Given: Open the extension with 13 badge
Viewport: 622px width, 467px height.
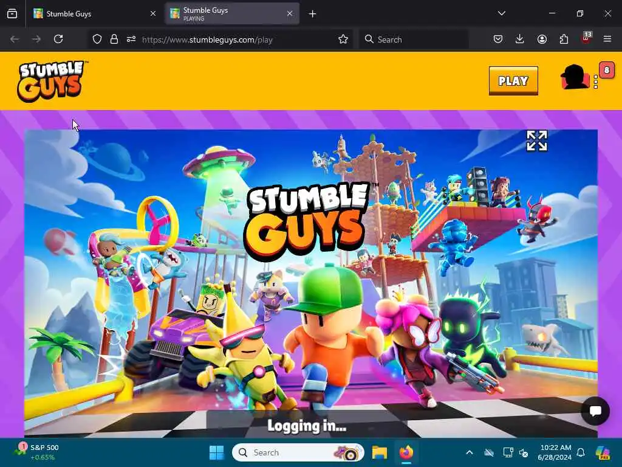Looking at the screenshot, I should [x=586, y=38].
